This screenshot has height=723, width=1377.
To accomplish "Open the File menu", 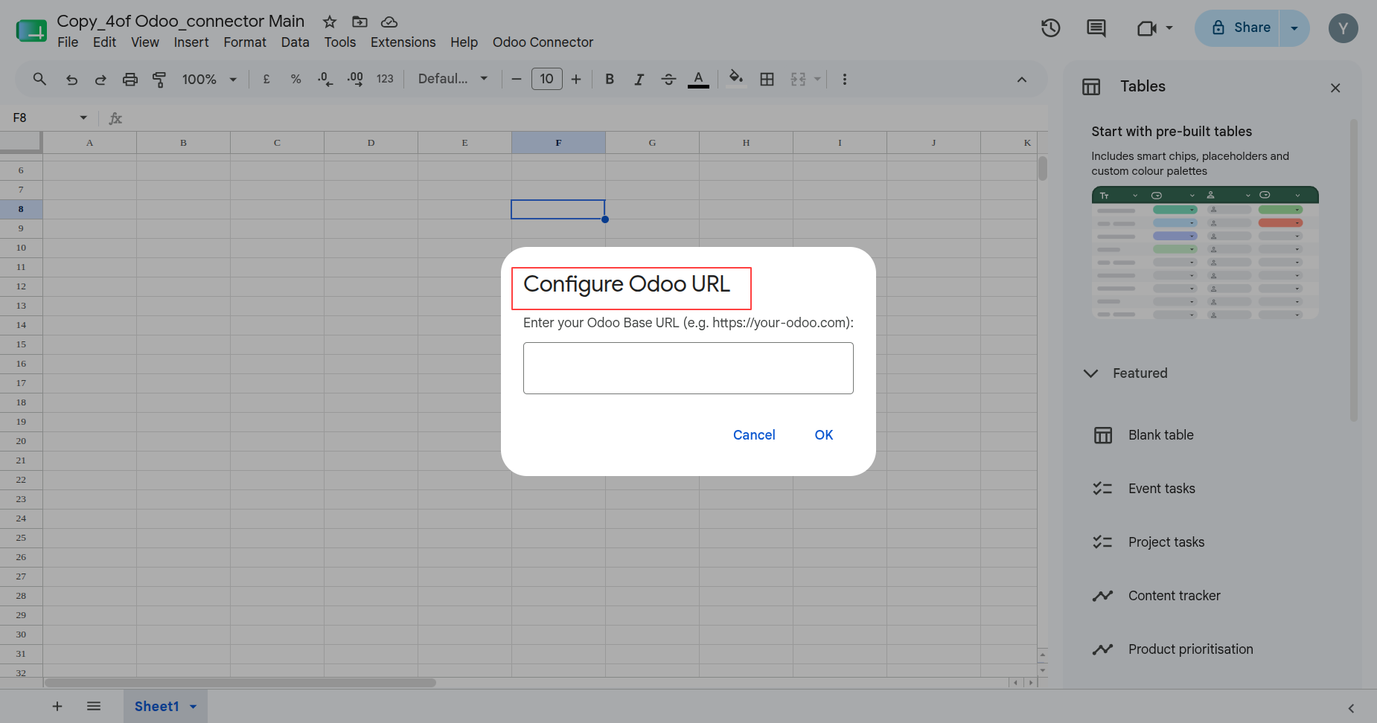I will click(x=68, y=42).
